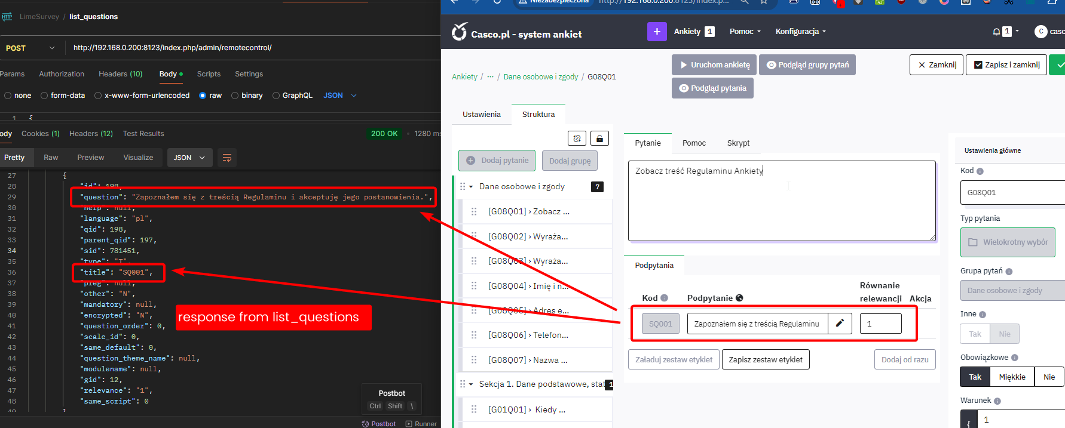Click the info icon next to Obowiązkowe

coord(1014,358)
